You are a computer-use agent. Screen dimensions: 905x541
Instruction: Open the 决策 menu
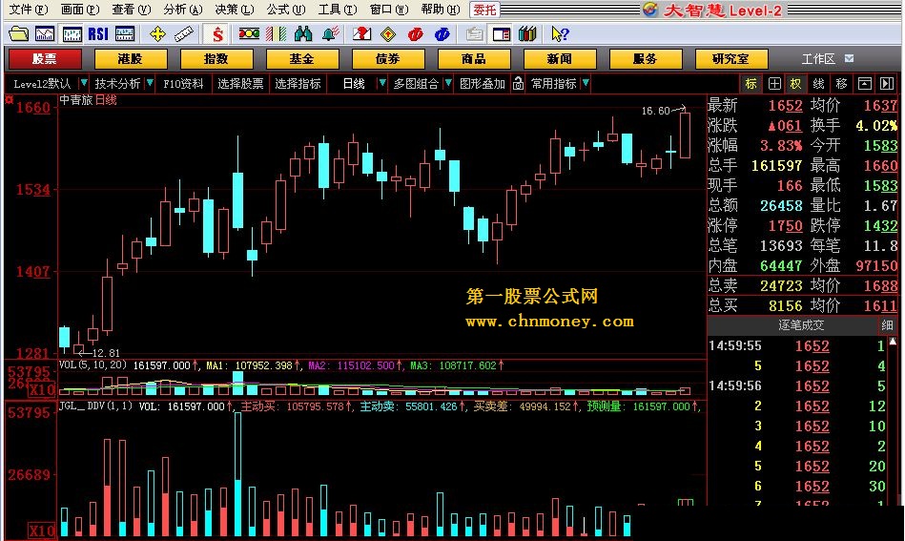coord(235,10)
